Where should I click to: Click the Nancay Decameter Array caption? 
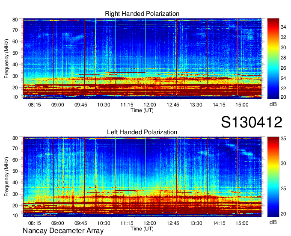click(x=63, y=231)
